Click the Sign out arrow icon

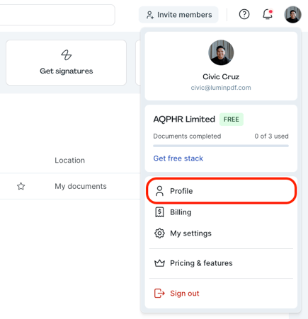(x=159, y=294)
